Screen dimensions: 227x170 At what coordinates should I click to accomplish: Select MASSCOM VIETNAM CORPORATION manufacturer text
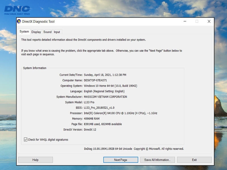pyautogui.click(x=105, y=97)
